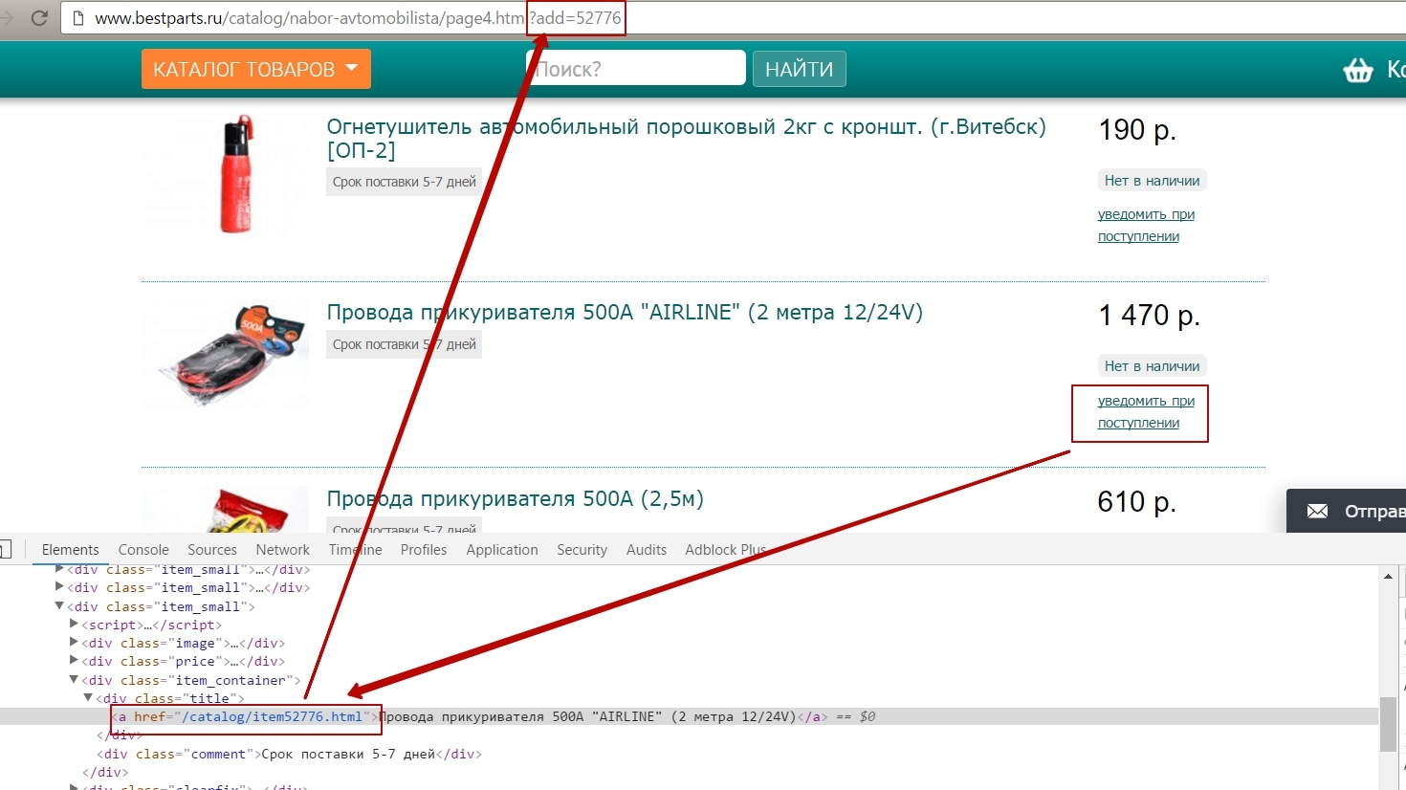Click the AIRLINE jumper cables product image

coord(227,354)
